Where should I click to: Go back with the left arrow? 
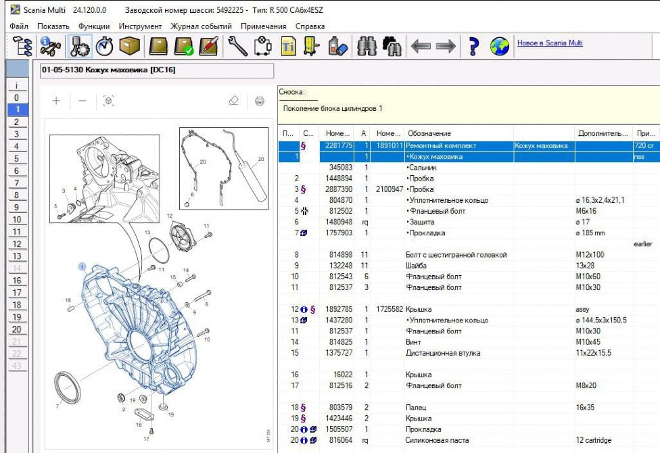click(x=421, y=46)
